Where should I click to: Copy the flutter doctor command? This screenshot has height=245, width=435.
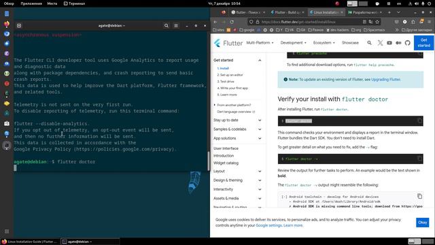(419, 121)
